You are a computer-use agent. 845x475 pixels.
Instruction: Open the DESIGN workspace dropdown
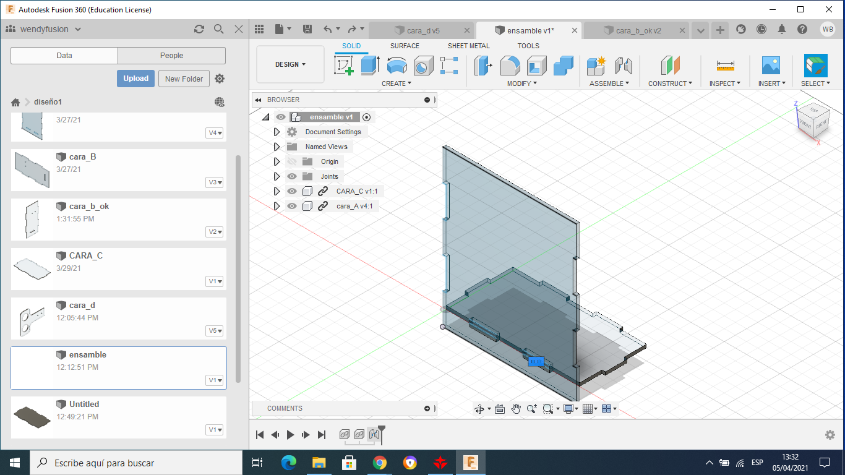[x=290, y=64]
